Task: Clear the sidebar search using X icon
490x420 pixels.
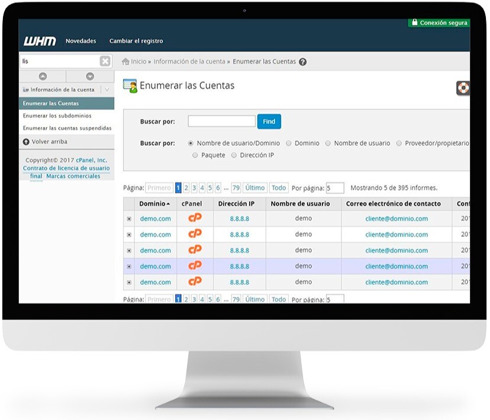Action: 104,60
